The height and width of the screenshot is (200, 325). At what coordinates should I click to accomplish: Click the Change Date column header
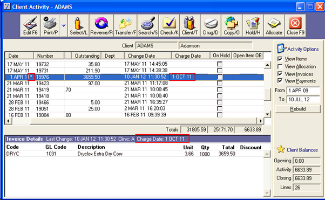[x=148, y=56]
